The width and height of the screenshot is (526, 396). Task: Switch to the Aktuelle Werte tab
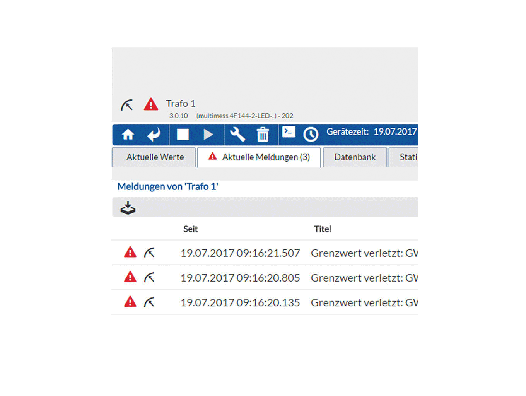[154, 157]
